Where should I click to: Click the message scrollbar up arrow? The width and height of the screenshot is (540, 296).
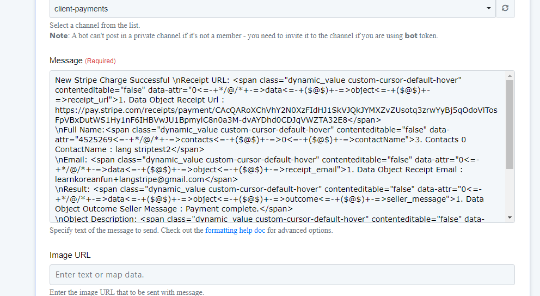point(510,76)
